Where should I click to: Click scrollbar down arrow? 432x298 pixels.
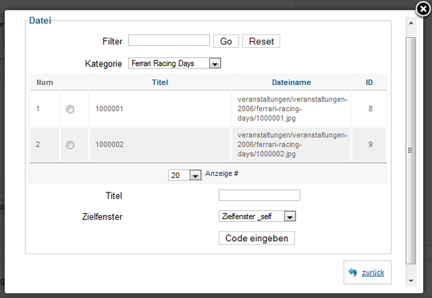[411, 280]
